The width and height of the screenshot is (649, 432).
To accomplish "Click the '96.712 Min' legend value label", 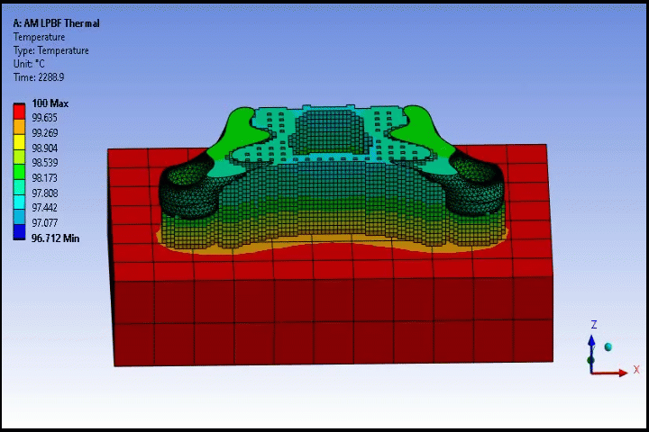I will click(x=56, y=238).
